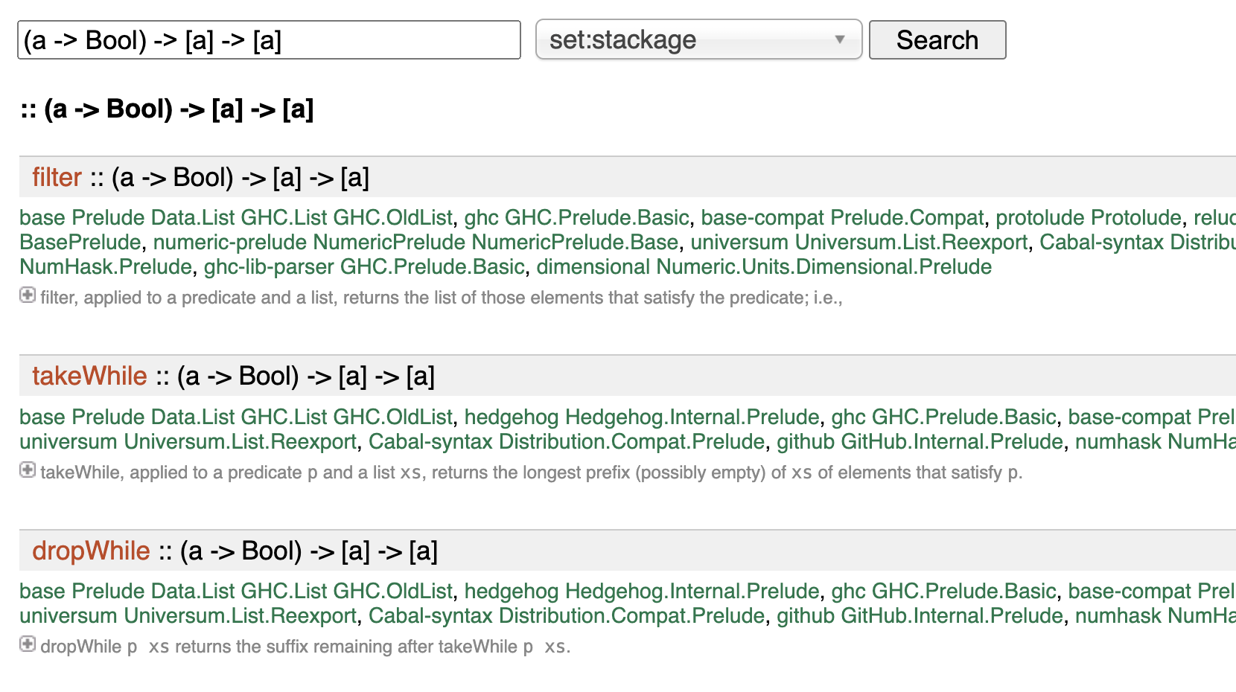Image resolution: width=1236 pixels, height=692 pixels.
Task: Open the takeWhile function link
Action: [89, 377]
